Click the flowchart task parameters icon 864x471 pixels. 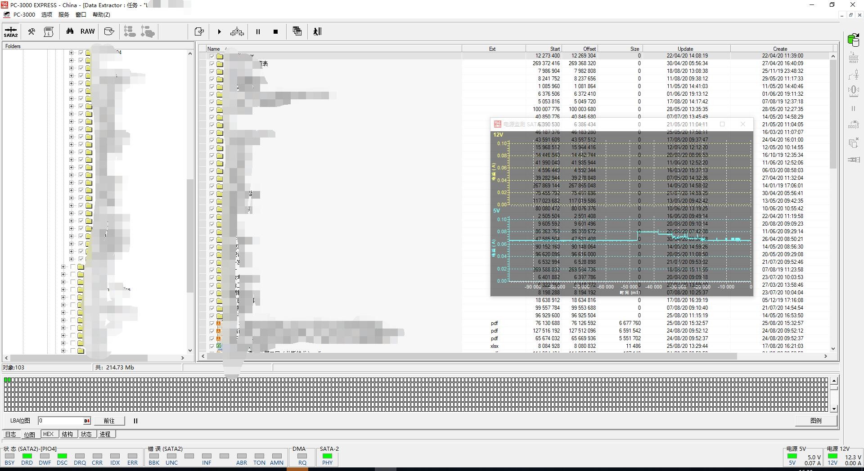tap(237, 31)
